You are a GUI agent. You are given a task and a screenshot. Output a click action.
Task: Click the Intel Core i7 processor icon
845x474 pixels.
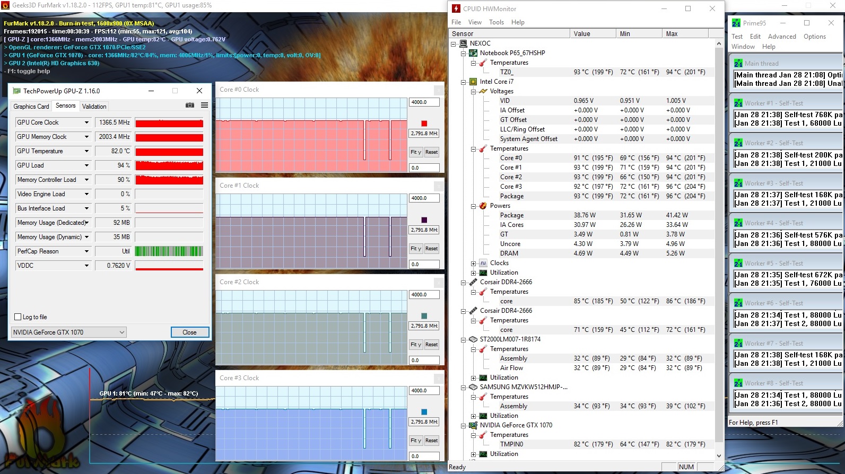(473, 82)
